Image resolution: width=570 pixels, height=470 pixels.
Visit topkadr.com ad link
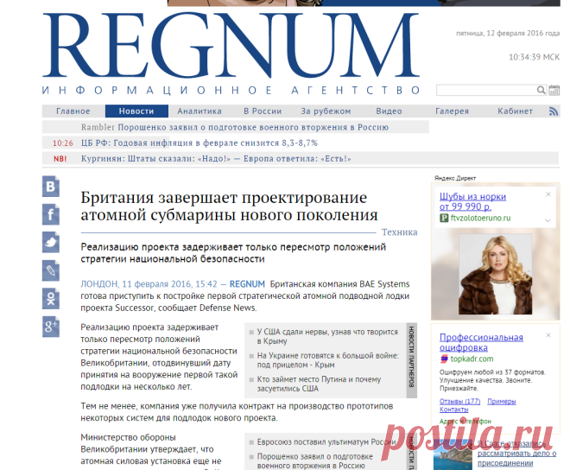pyautogui.click(x=472, y=359)
